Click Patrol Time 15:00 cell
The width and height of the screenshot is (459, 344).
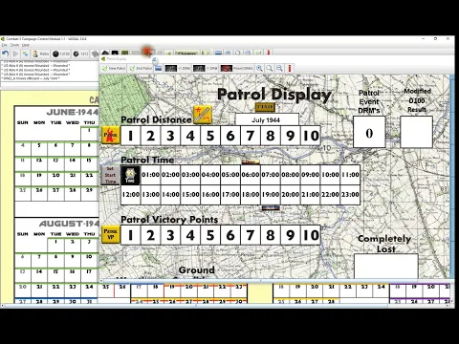(190, 194)
